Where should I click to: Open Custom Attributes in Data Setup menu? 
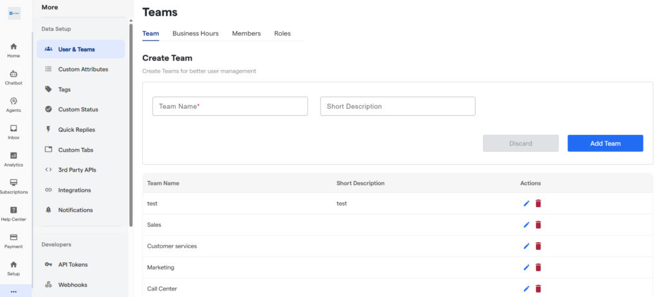point(83,69)
